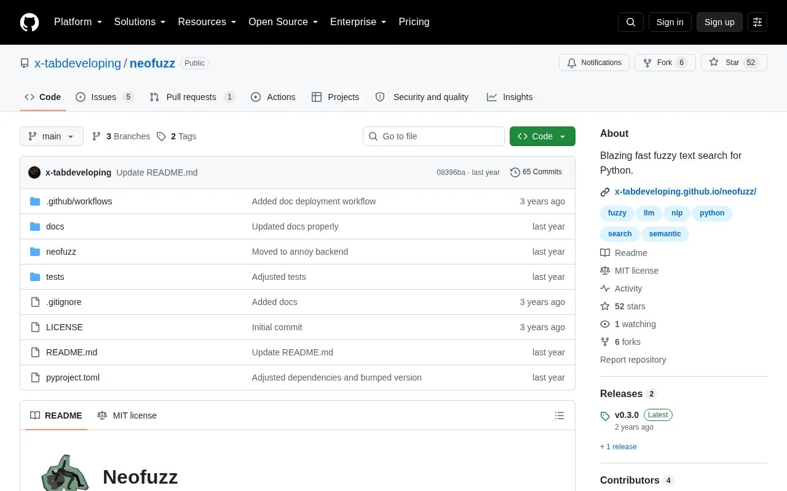The height and width of the screenshot is (491, 787).
Task: Open the Activity link in About
Action: pyautogui.click(x=621, y=288)
